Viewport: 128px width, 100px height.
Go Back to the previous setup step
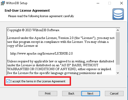(x=72, y=94)
